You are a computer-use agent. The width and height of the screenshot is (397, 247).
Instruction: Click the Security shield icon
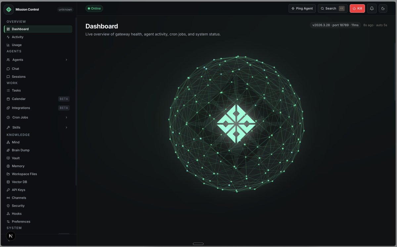coord(8,206)
